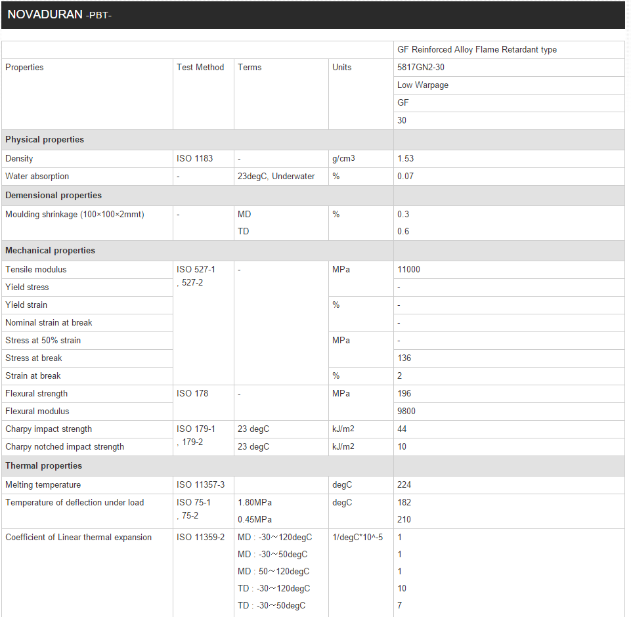631x617 pixels.
Task: Click 'Temperature of deflection under load' label
Action: tap(74, 502)
